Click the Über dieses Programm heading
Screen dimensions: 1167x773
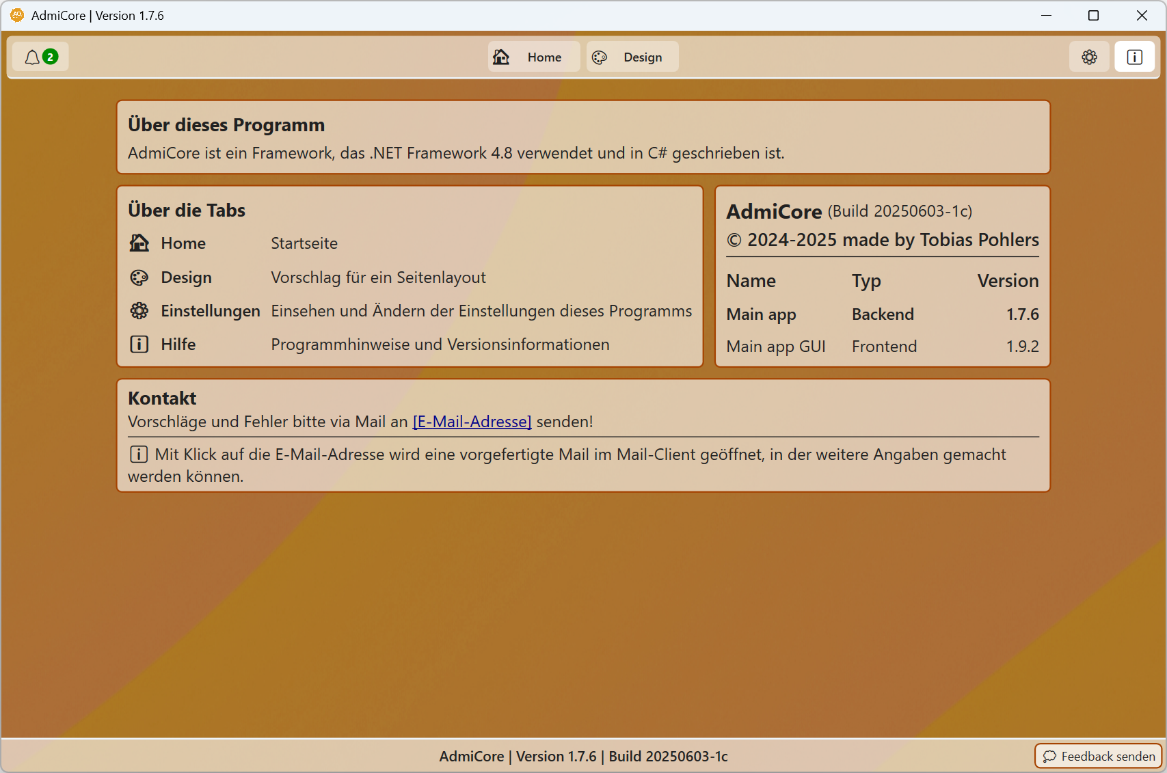(x=226, y=125)
